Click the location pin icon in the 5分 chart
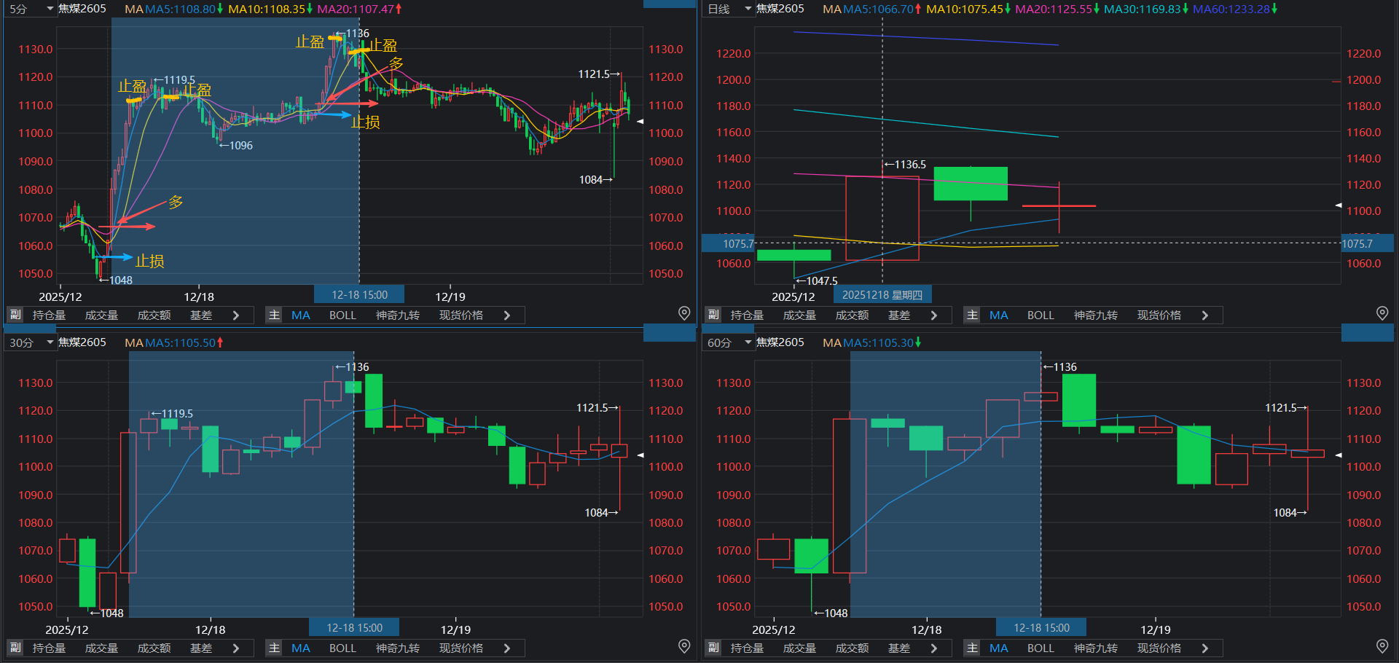This screenshot has width=1399, height=663. (683, 313)
